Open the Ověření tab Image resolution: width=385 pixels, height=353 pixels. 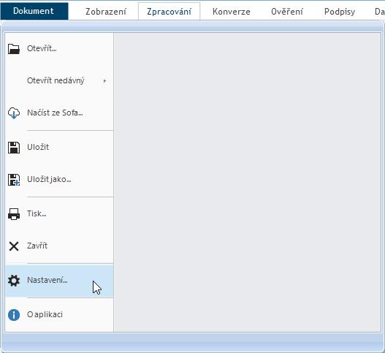click(287, 12)
